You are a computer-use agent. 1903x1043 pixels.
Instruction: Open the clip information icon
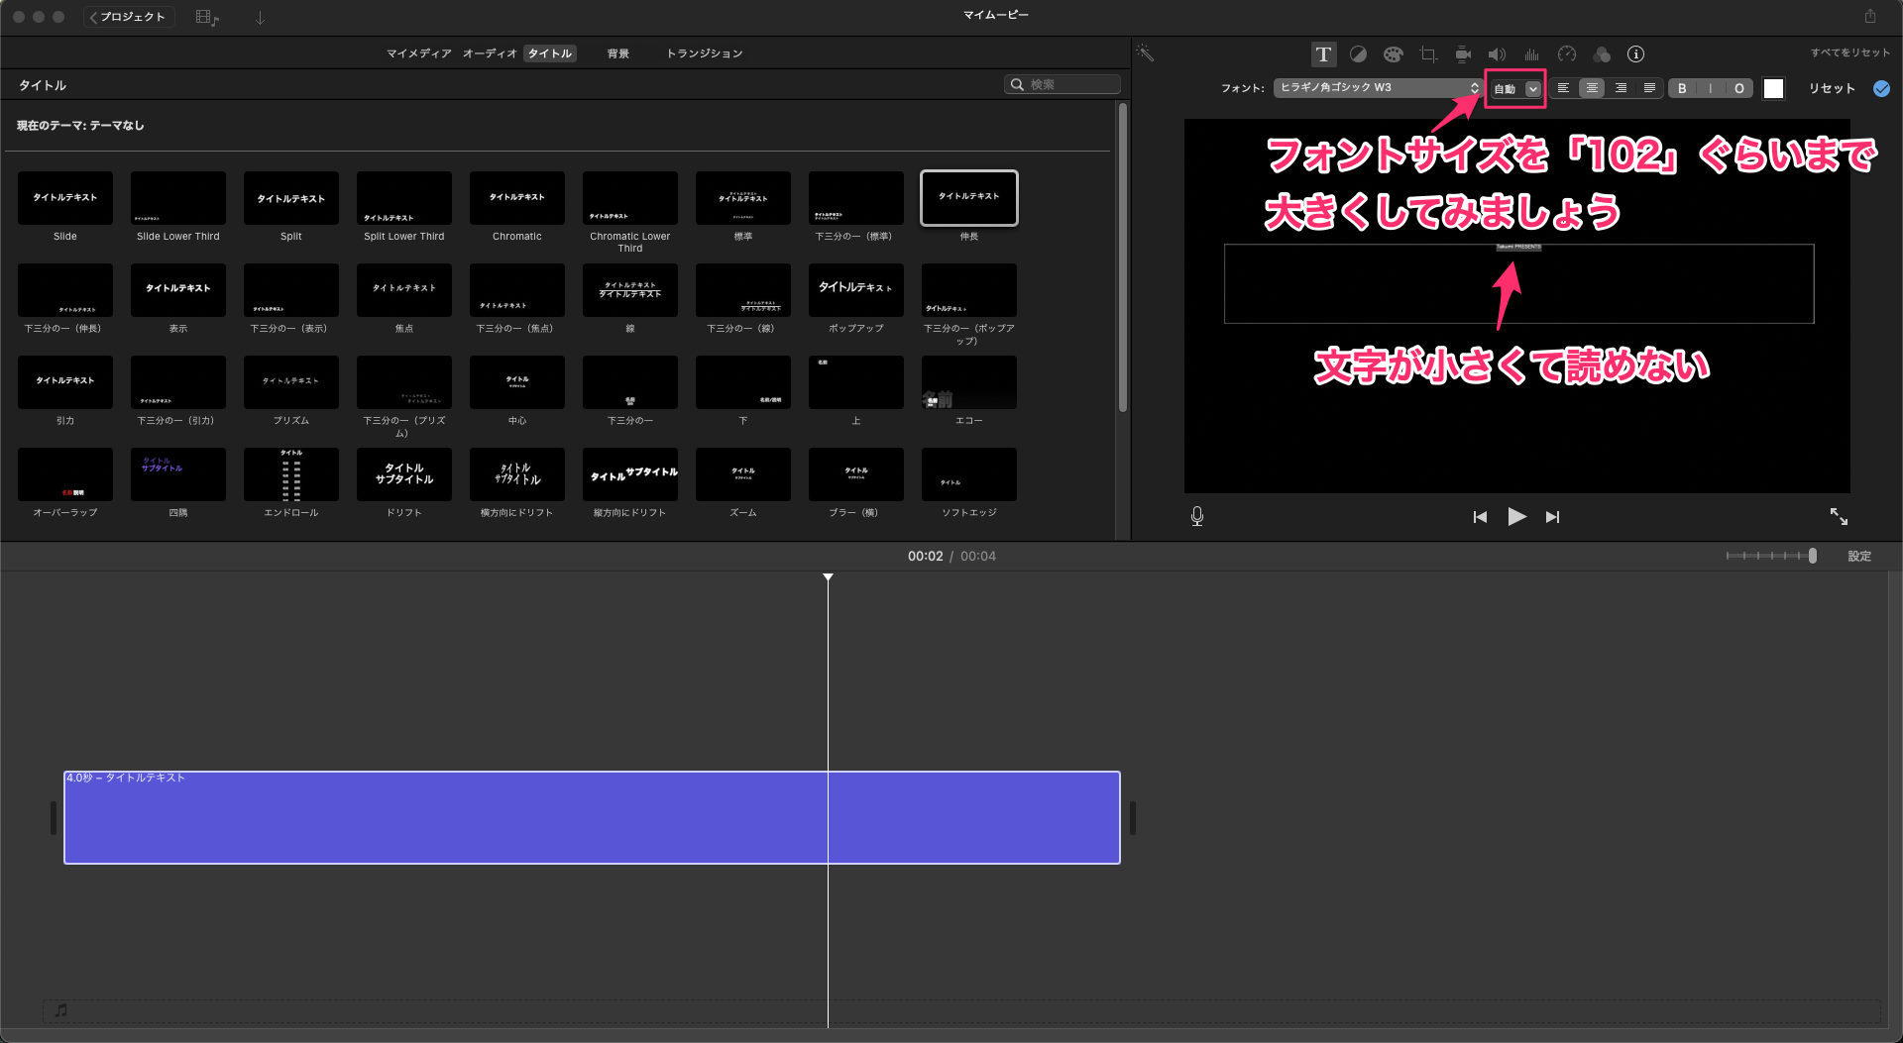(x=1636, y=54)
